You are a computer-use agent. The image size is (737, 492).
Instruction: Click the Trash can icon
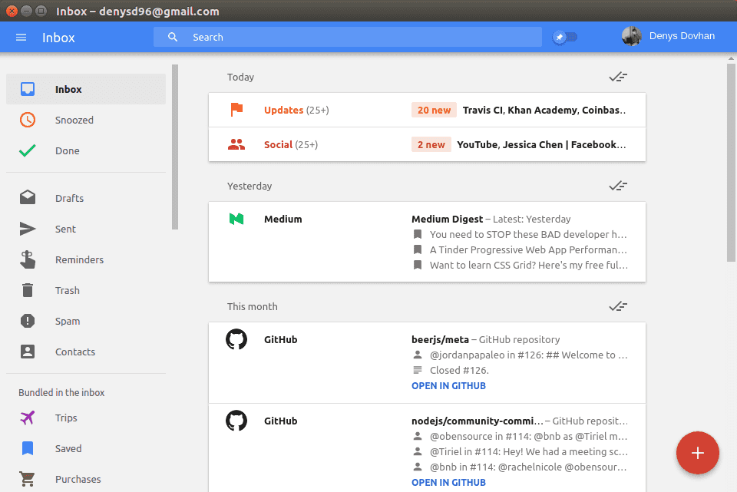[28, 290]
